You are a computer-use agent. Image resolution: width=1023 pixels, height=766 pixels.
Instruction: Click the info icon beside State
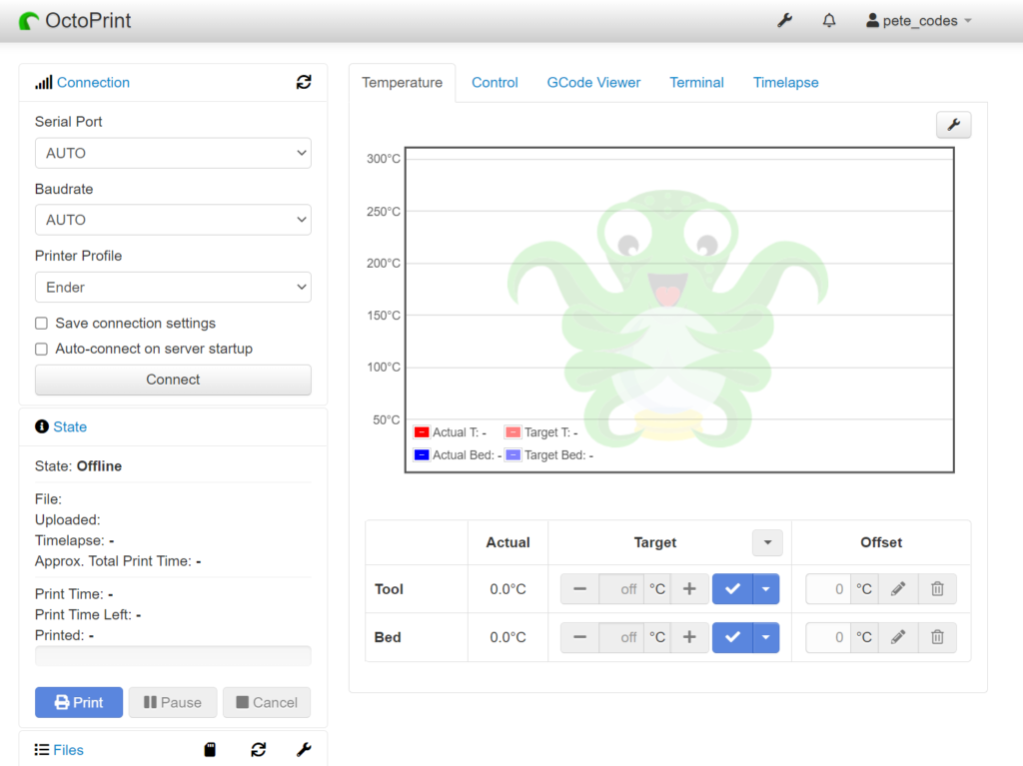tap(42, 426)
